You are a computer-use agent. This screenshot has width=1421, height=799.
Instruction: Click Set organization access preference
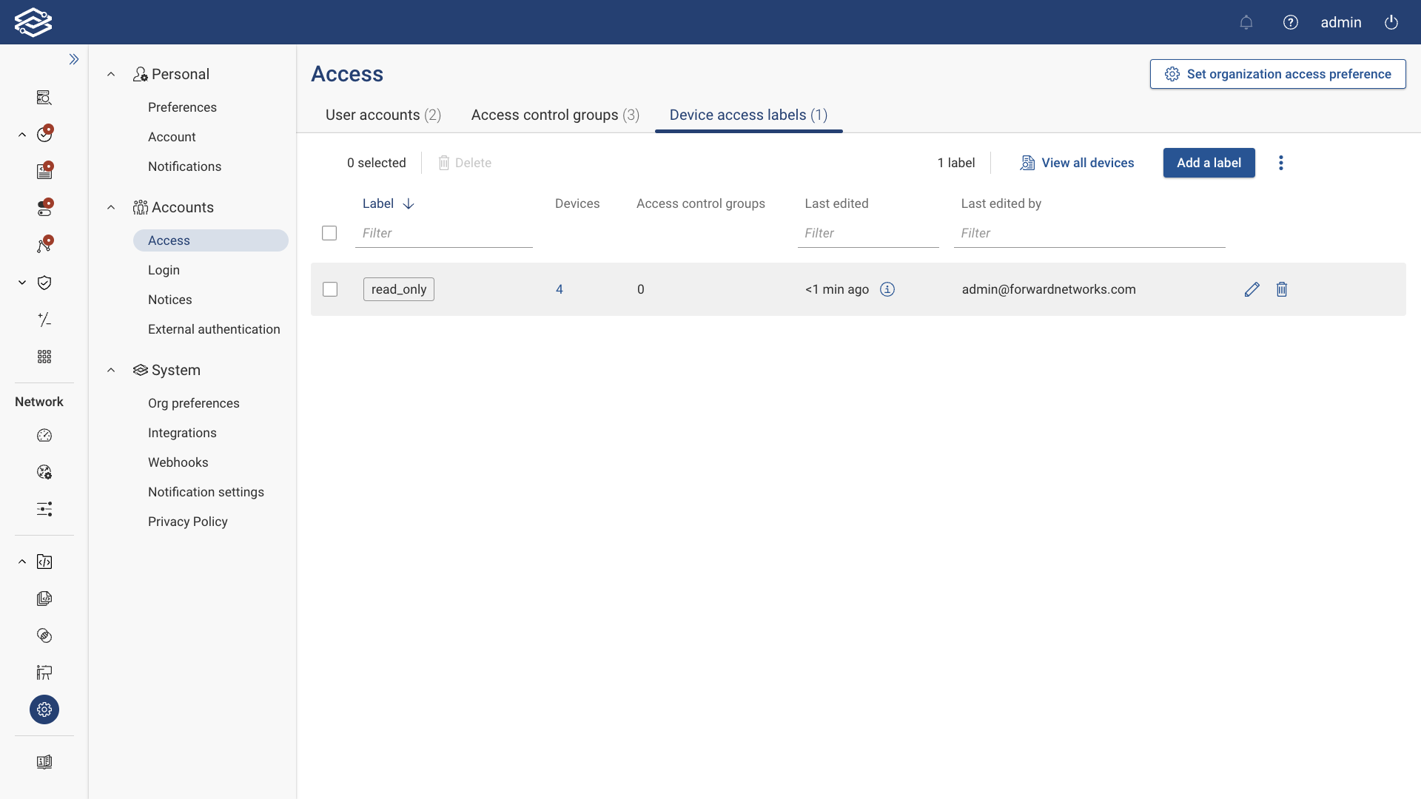click(1278, 74)
